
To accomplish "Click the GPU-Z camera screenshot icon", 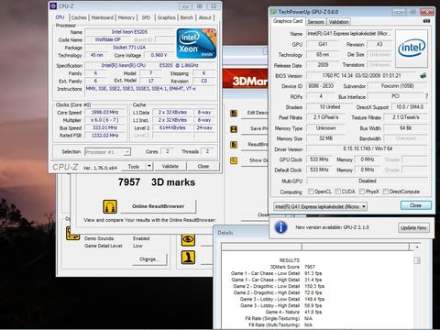I will 426,21.
